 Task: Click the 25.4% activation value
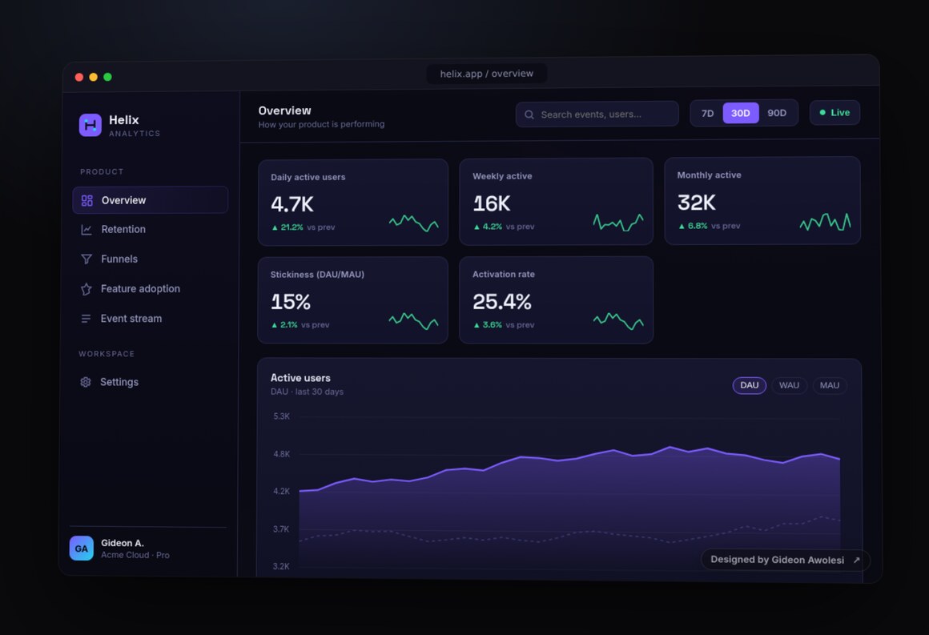(502, 302)
